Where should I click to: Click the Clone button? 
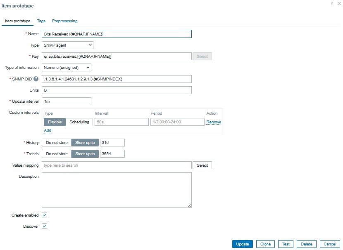[x=265, y=244]
